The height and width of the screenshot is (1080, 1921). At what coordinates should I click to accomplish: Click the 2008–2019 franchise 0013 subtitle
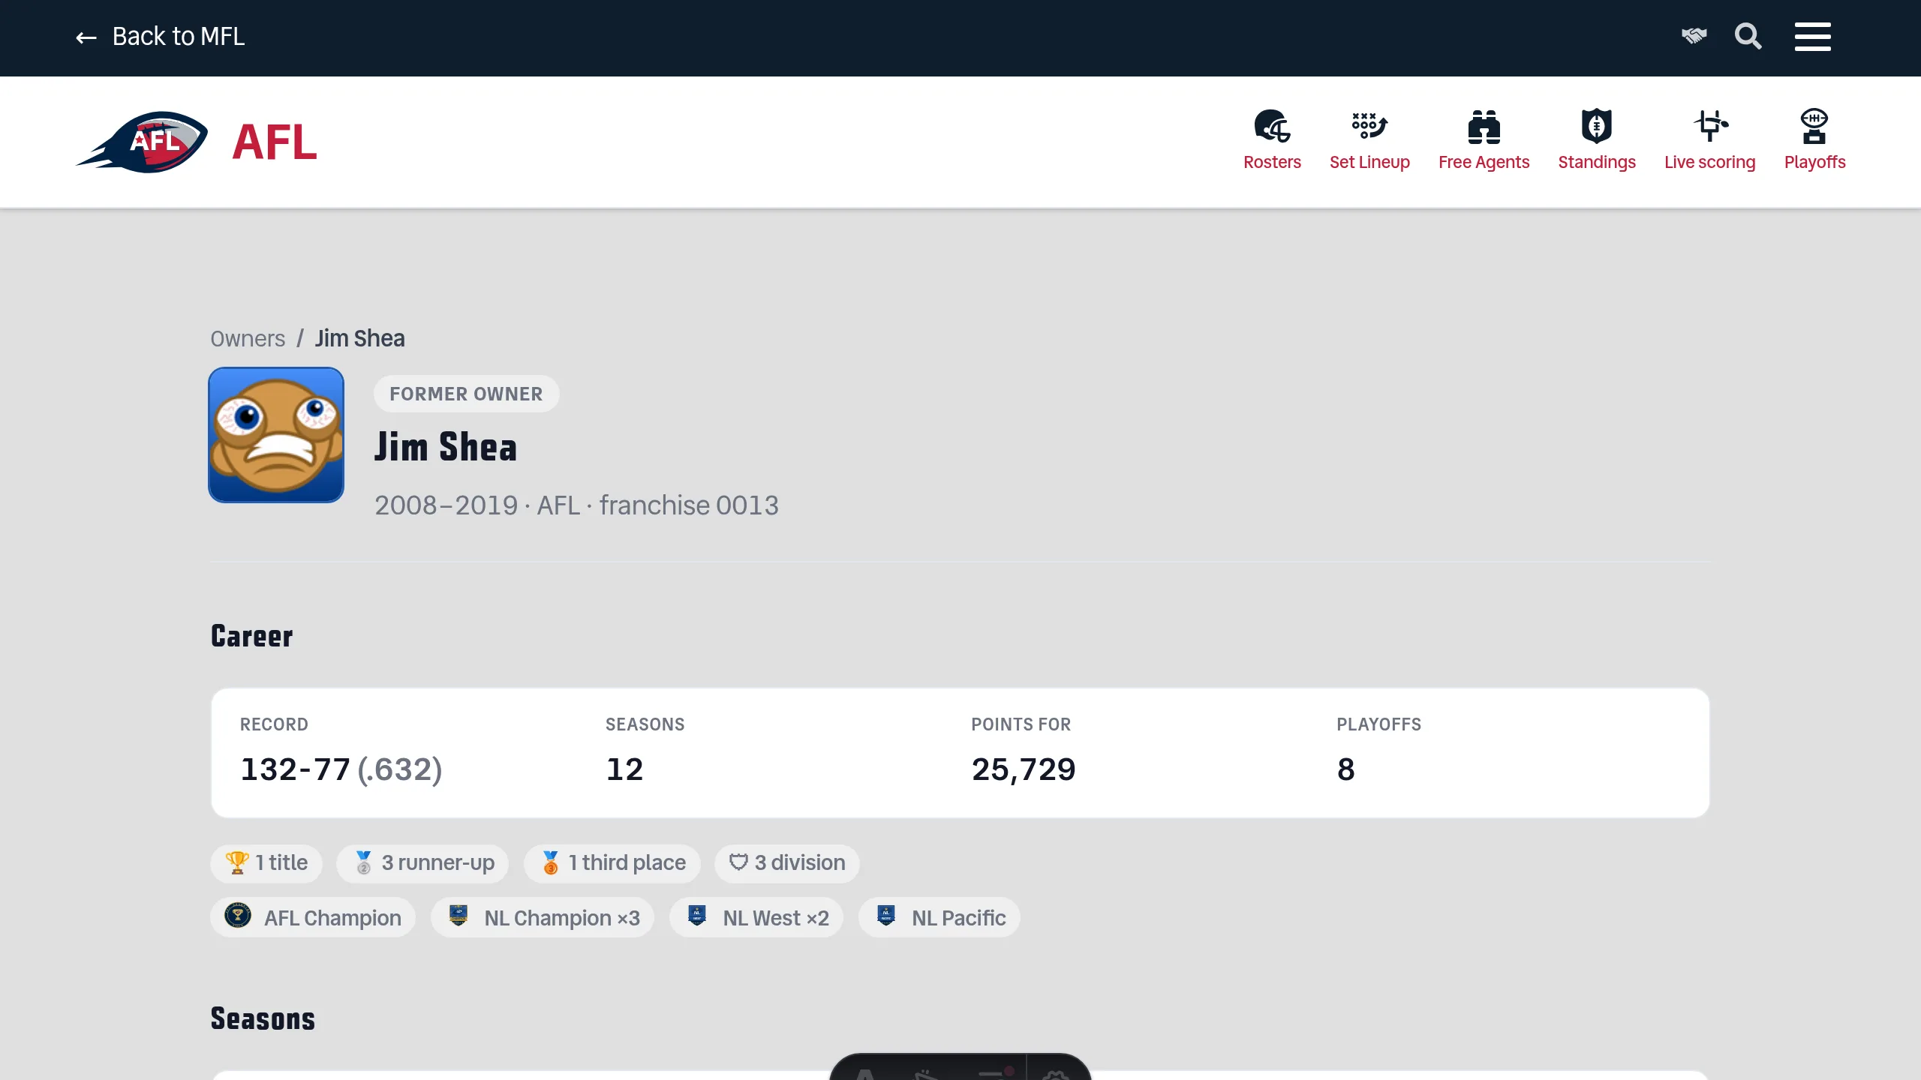576,505
